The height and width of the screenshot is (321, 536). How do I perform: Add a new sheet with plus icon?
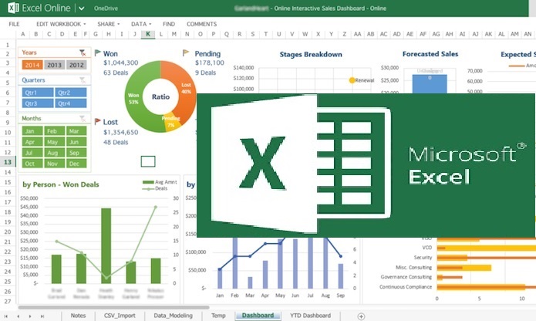pyautogui.click(x=361, y=316)
